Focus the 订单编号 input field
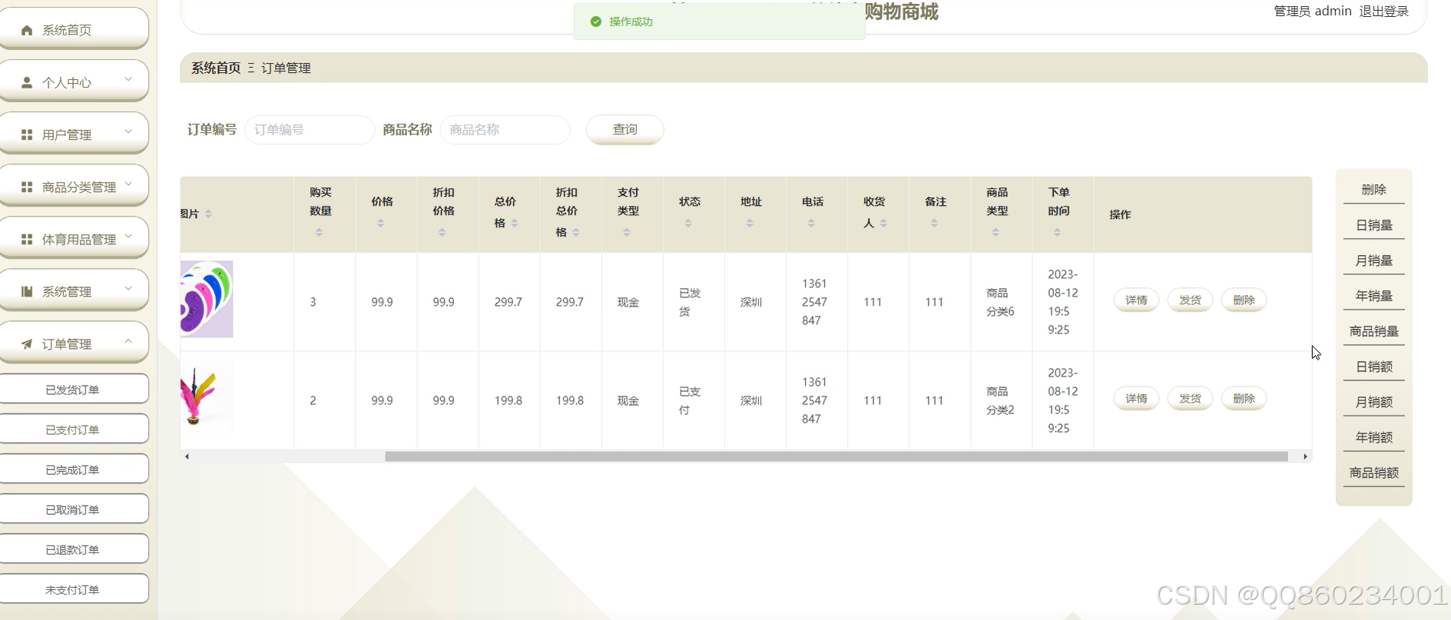This screenshot has width=1451, height=620. click(x=310, y=129)
